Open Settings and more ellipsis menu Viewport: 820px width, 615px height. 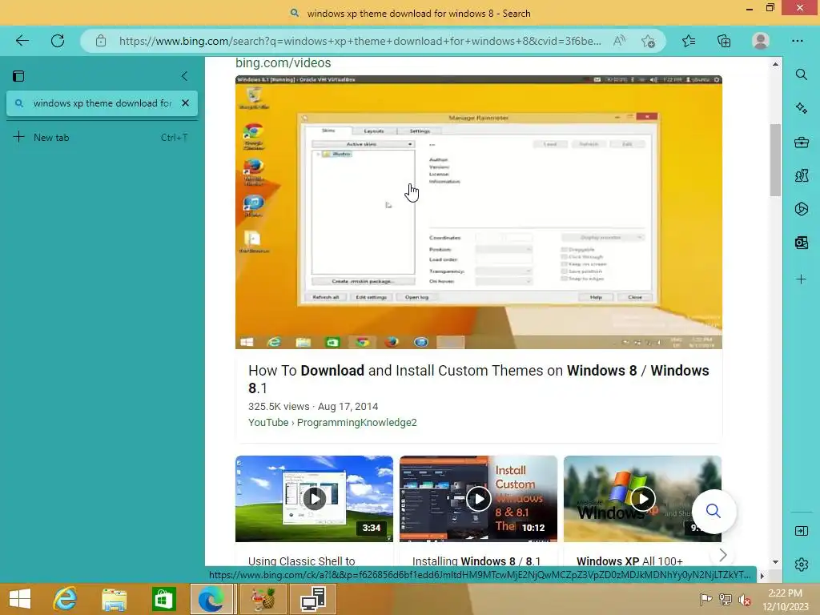[797, 41]
